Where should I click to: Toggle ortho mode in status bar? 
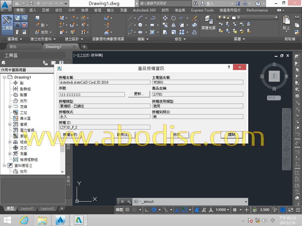click(x=147, y=210)
